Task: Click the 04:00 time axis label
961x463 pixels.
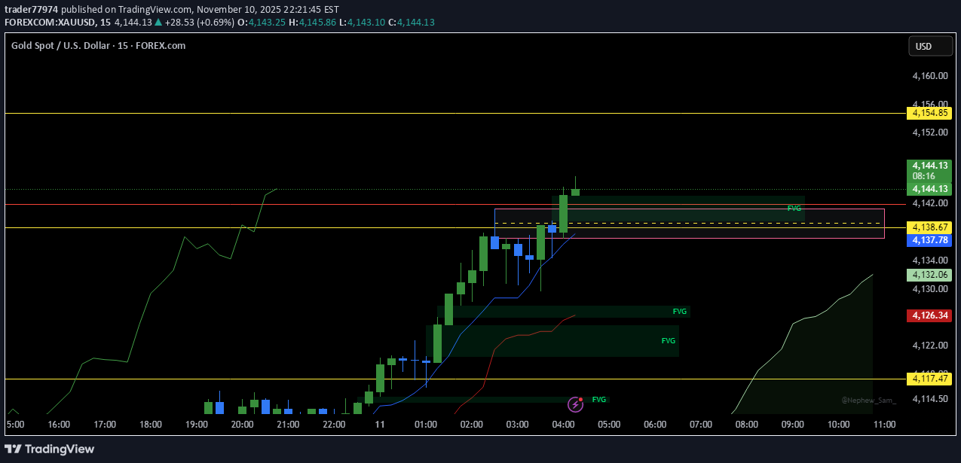Action: [562, 424]
